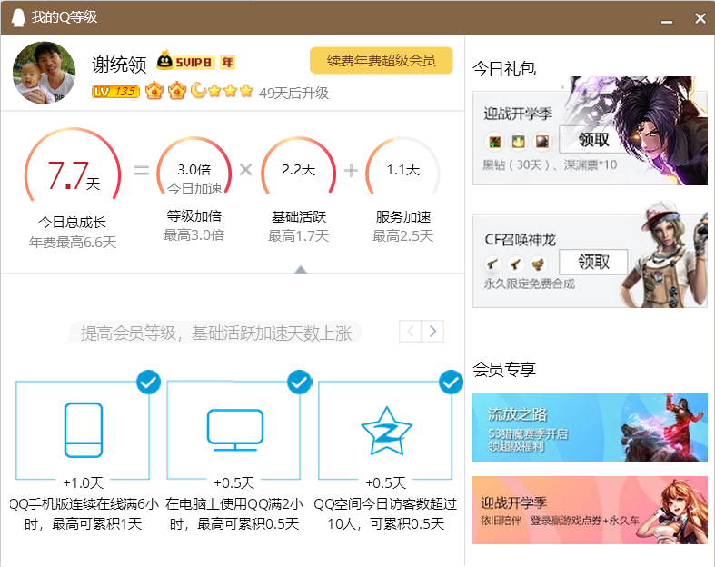715x567 pixels.
Task: Click the last star level icon
Action: pos(246,91)
